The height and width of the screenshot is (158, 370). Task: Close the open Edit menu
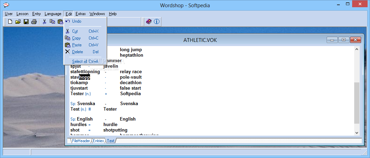pyautogui.click(x=69, y=14)
